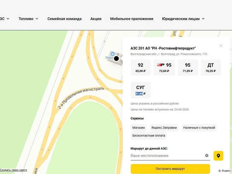Click the Бесконтактная оплата tag

click(x=149, y=136)
